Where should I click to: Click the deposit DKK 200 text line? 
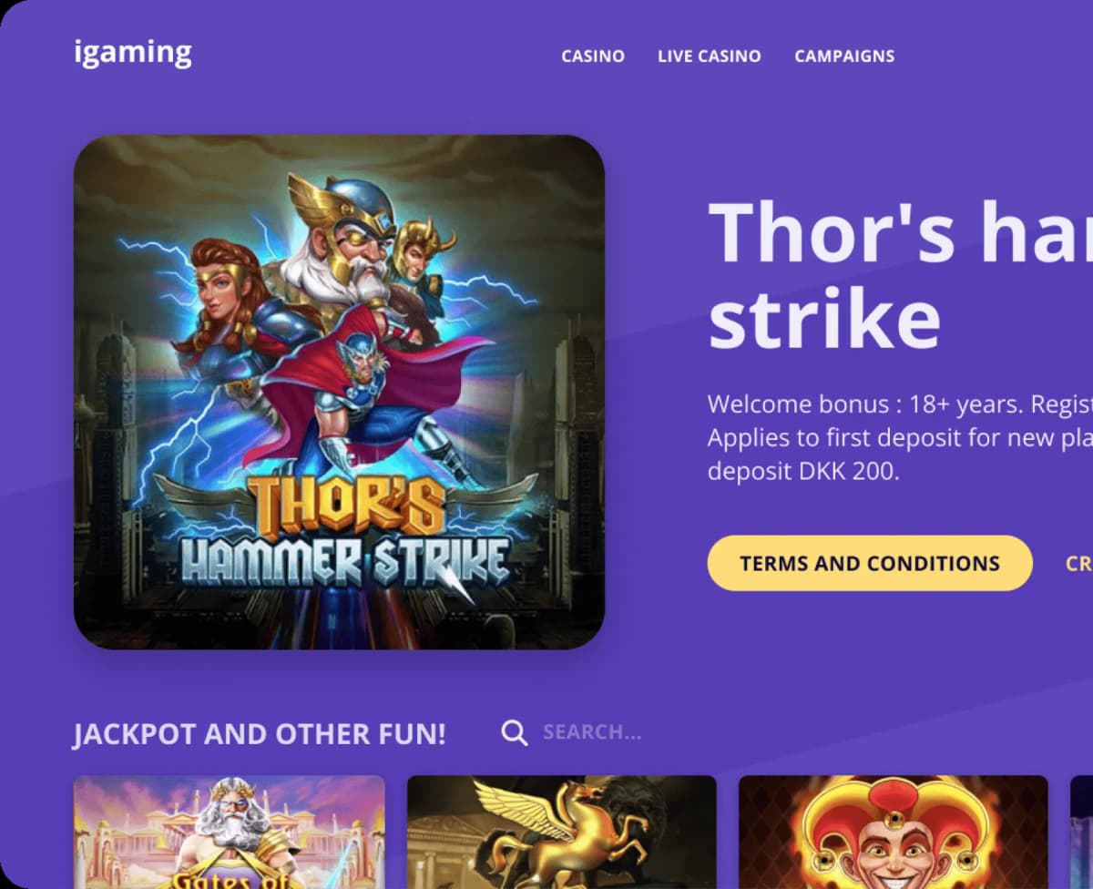click(803, 474)
